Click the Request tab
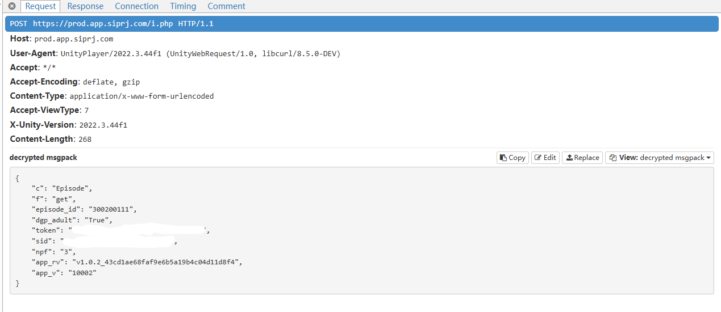 click(x=41, y=6)
